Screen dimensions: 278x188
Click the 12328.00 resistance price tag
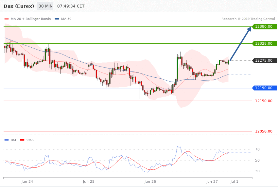265,43
